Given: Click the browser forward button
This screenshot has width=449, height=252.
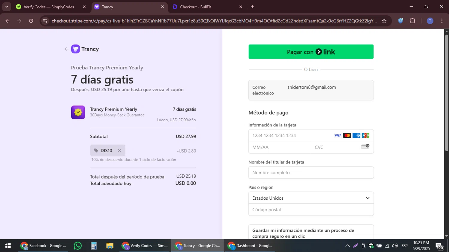Looking at the screenshot, I should [x=19, y=21].
